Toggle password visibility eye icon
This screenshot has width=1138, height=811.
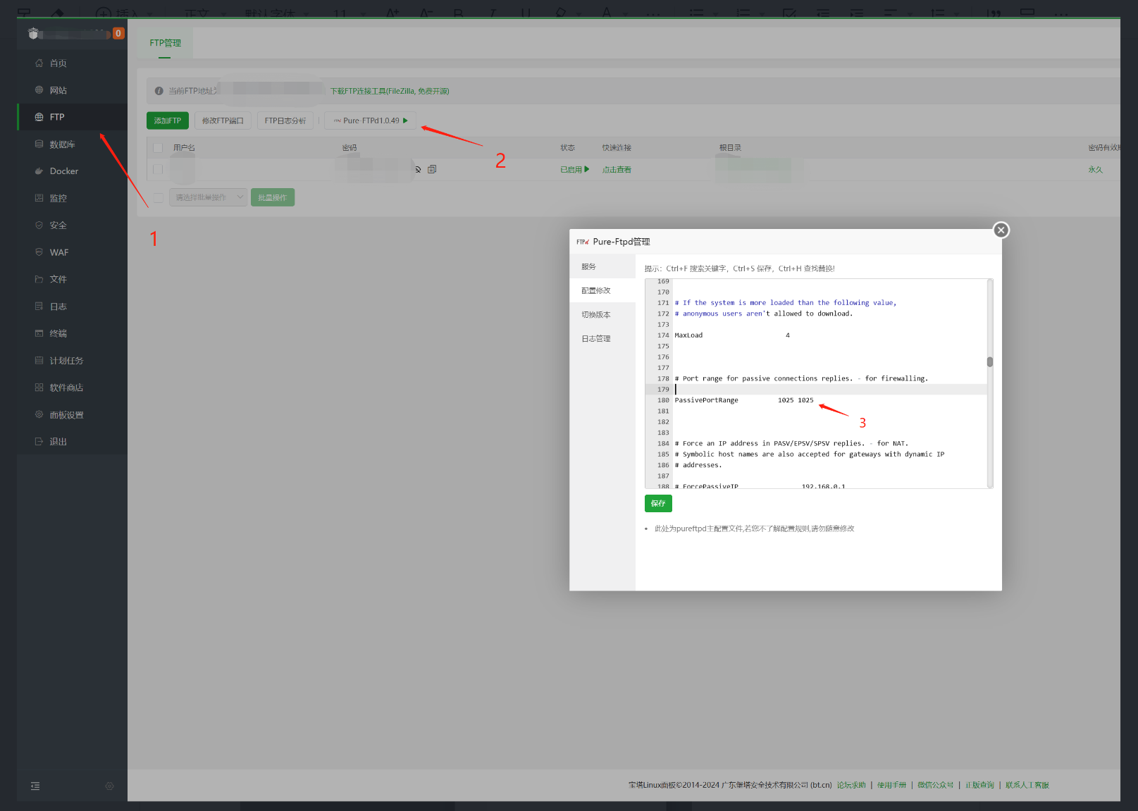pyautogui.click(x=418, y=169)
